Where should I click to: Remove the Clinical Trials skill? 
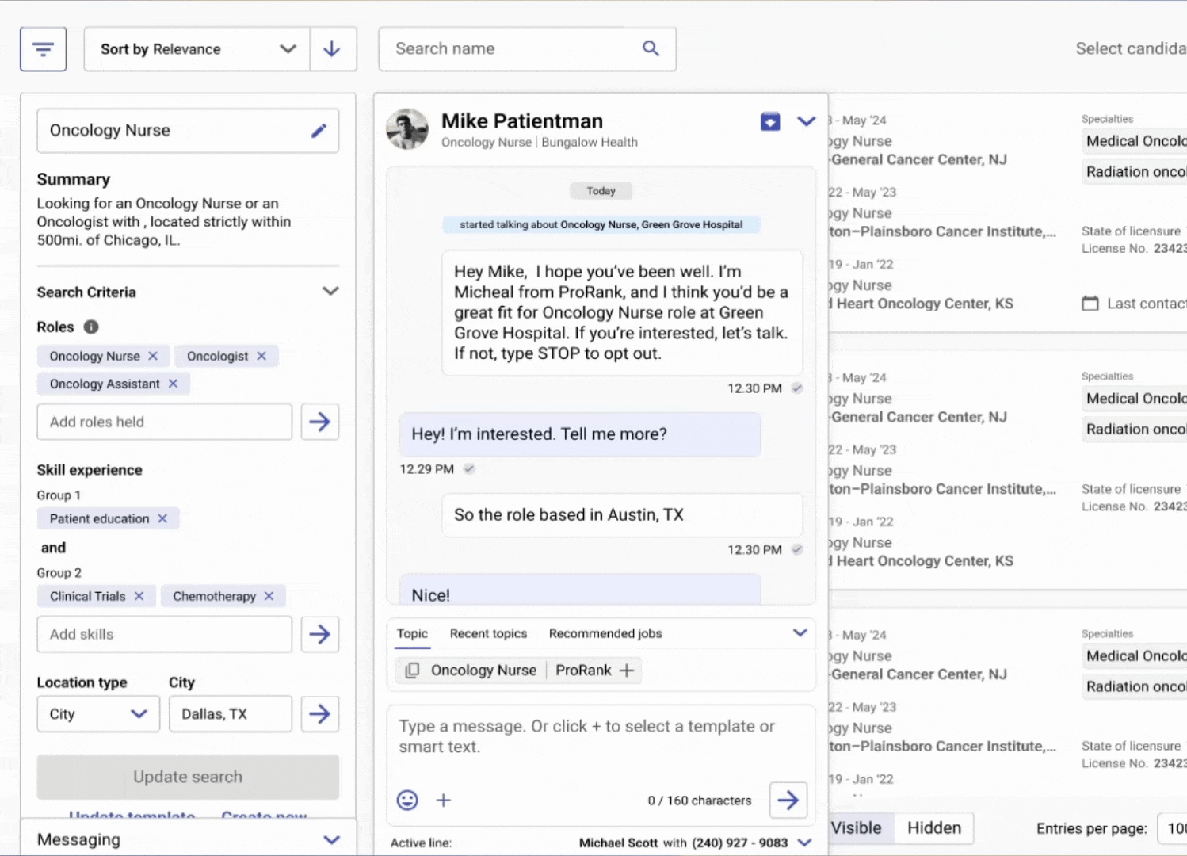point(139,596)
